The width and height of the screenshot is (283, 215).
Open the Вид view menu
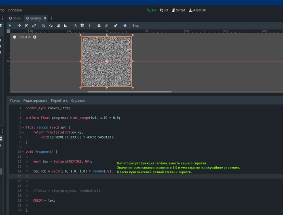135,25
